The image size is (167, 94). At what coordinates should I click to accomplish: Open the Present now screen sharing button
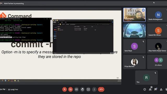pos(88,89)
